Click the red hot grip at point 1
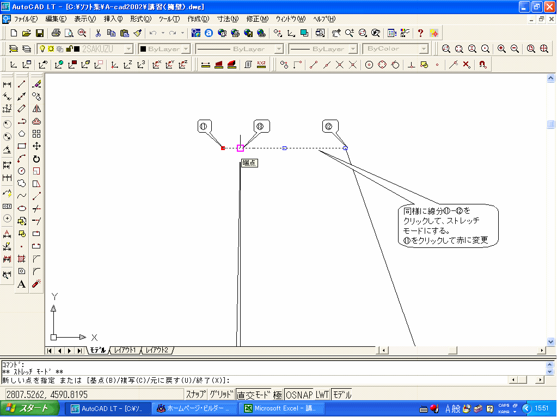 click(223, 148)
